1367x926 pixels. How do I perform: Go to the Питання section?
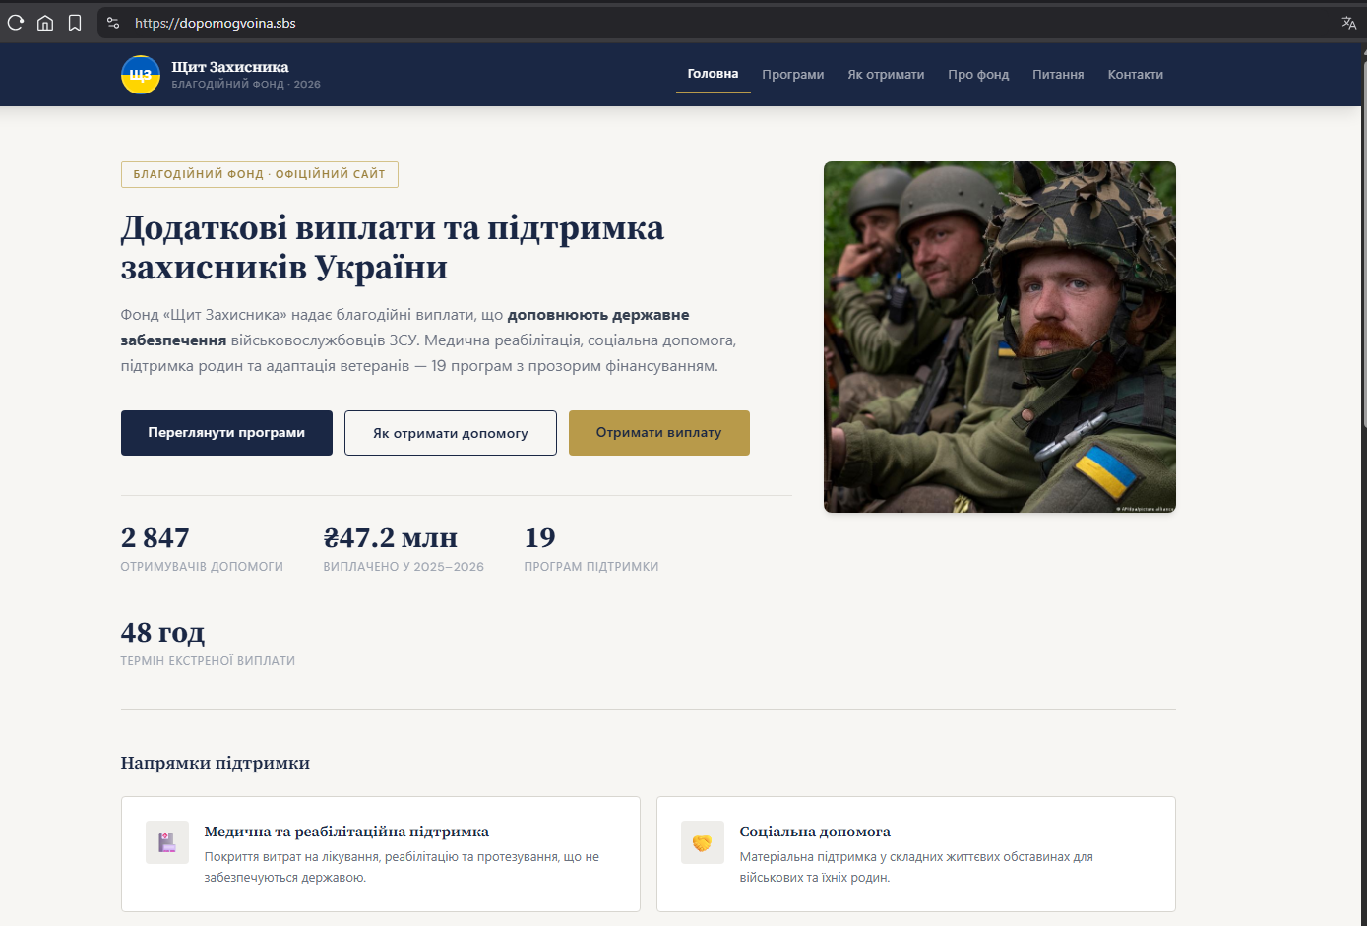pyautogui.click(x=1057, y=74)
